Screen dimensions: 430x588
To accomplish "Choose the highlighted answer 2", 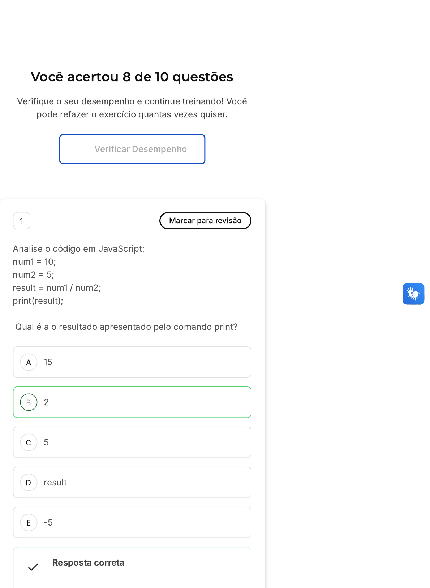I will 132,402.
